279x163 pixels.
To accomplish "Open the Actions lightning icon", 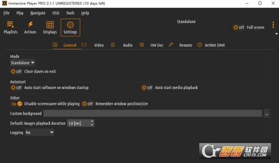I will point(30,24).
